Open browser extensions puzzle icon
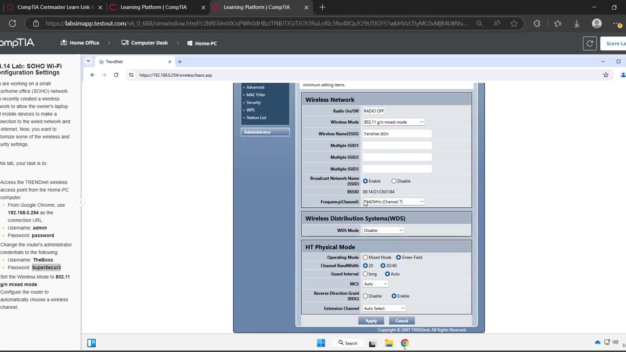The height and width of the screenshot is (352, 626). [537, 23]
